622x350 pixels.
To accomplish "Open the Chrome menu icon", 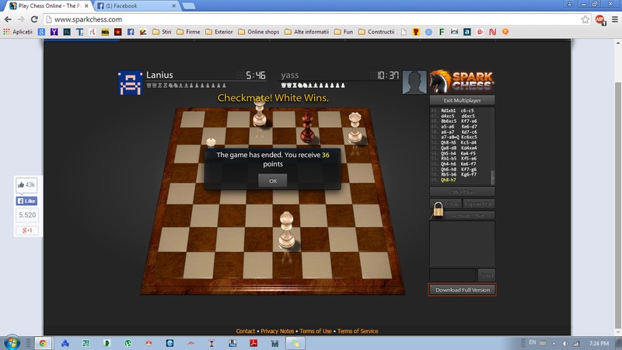I will coord(612,19).
